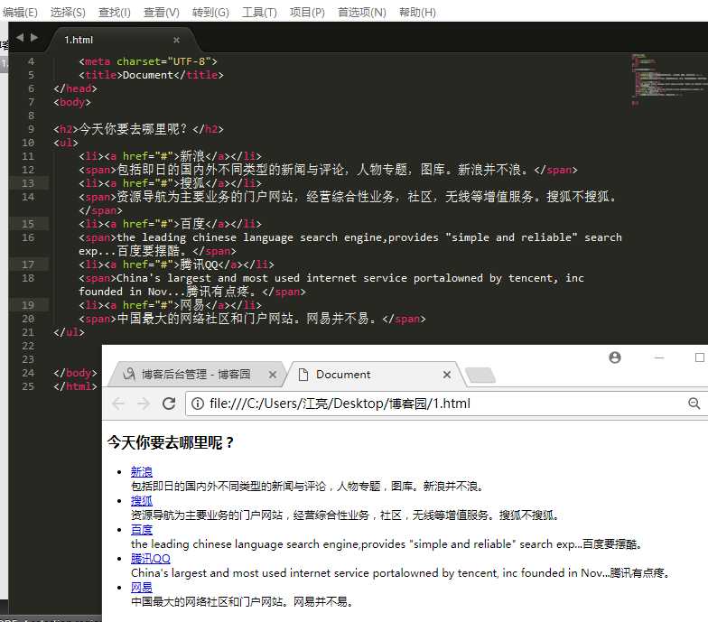The image size is (708, 622).
Task: Open the browser profile avatar icon
Action: click(614, 357)
